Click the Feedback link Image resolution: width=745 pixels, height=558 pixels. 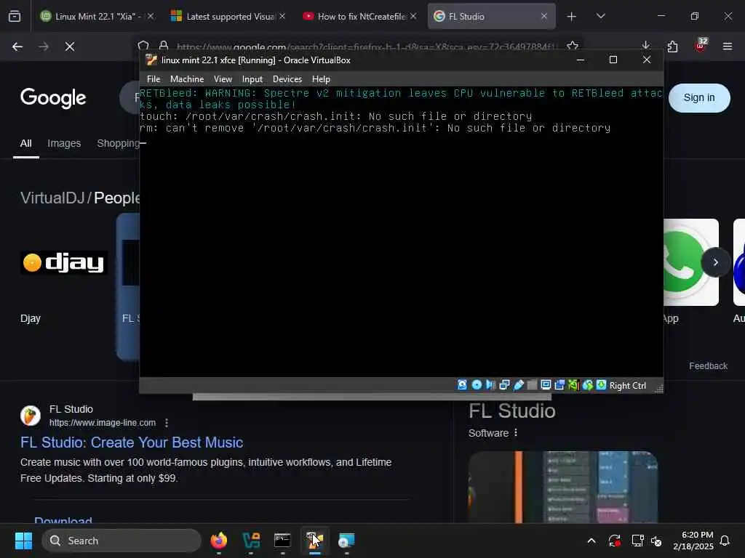point(708,366)
